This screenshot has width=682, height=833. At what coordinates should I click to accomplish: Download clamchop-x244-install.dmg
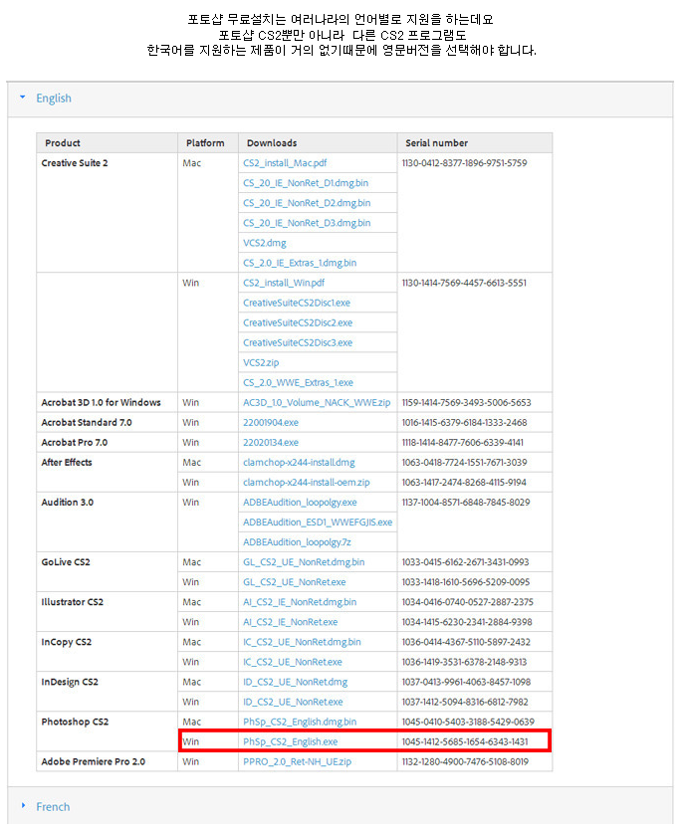coord(300,462)
